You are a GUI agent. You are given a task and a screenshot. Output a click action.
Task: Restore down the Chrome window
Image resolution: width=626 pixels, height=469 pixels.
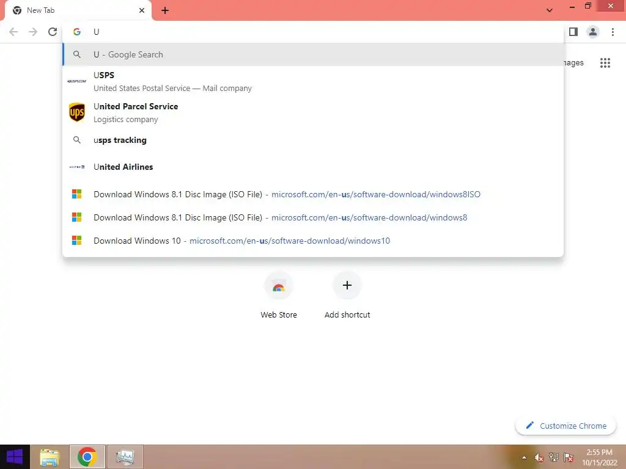point(587,6)
